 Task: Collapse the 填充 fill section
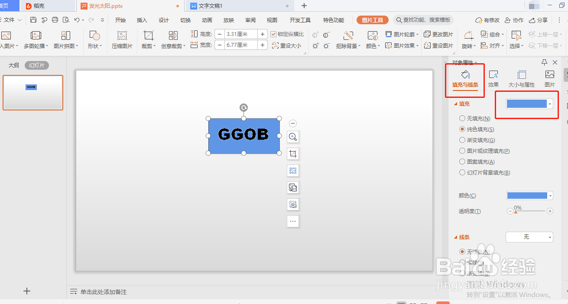tap(455, 104)
